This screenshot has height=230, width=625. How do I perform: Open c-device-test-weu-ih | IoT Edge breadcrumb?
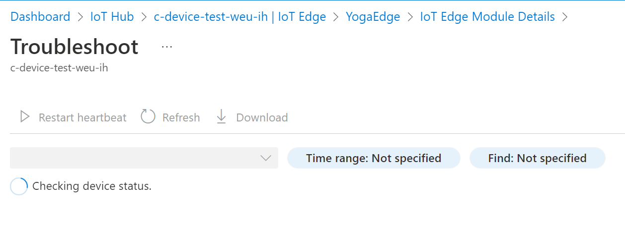pos(240,17)
